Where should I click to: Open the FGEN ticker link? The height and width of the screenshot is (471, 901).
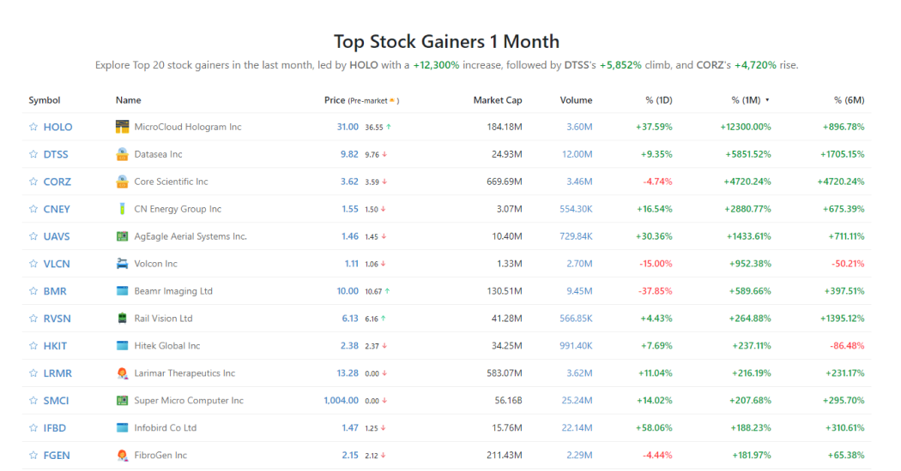(57, 456)
